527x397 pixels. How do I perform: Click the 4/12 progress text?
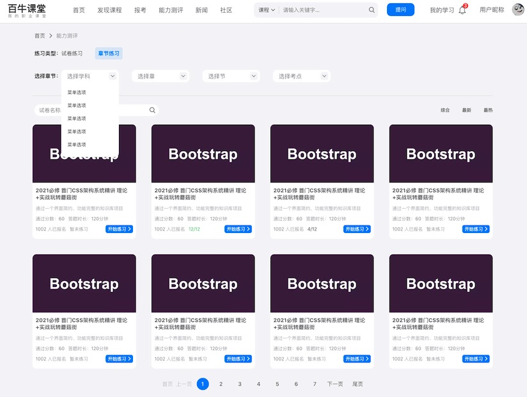(312, 229)
